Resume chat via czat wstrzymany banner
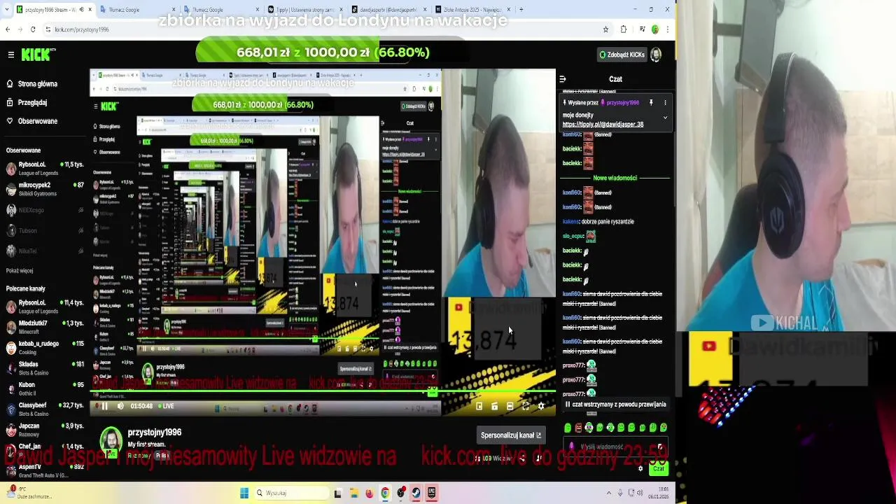896x504 pixels. pos(616,405)
